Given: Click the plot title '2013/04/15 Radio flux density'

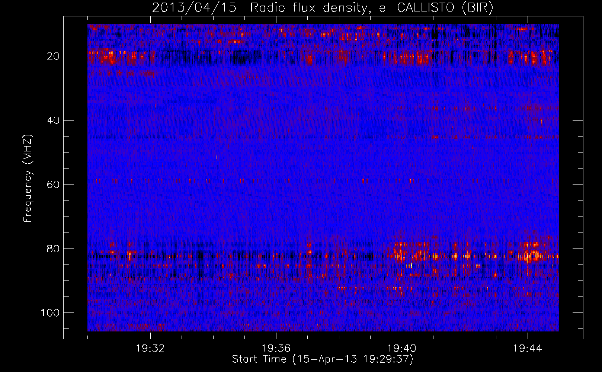Looking at the screenshot, I should pyautogui.click(x=323, y=7).
